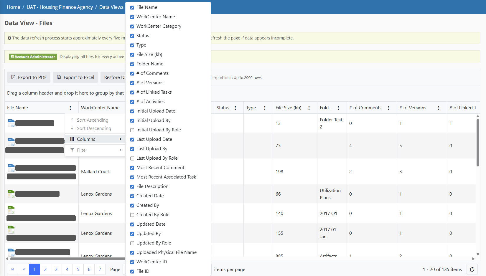The image size is (486, 276).
Task: Click scroll down arrow of grid
Action: pyautogui.click(x=478, y=254)
